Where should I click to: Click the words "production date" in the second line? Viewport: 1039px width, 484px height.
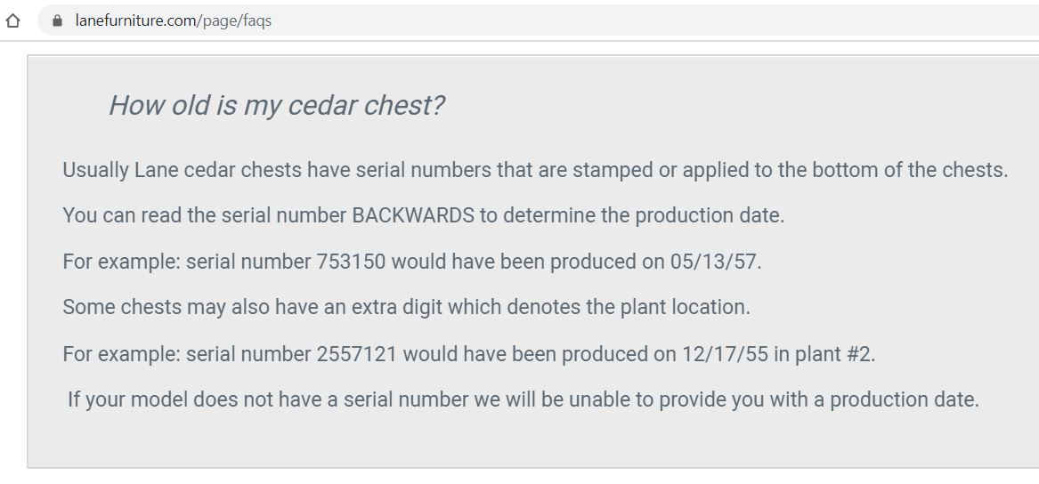(709, 215)
